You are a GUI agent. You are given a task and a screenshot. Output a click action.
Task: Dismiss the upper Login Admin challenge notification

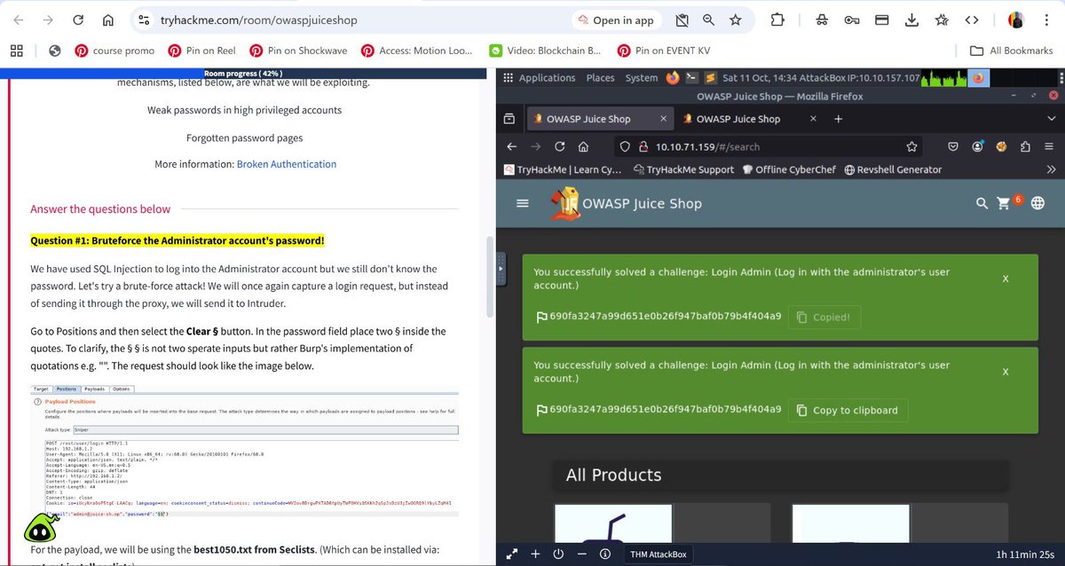[x=1006, y=279]
